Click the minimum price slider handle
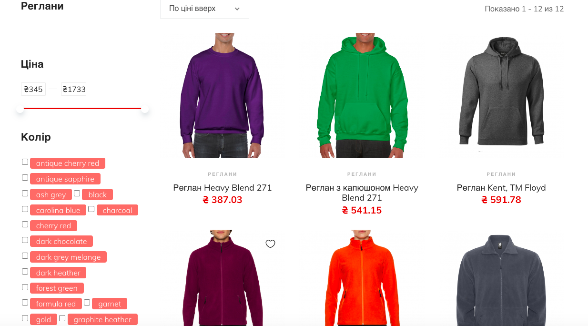The image size is (588, 326). pos(20,109)
